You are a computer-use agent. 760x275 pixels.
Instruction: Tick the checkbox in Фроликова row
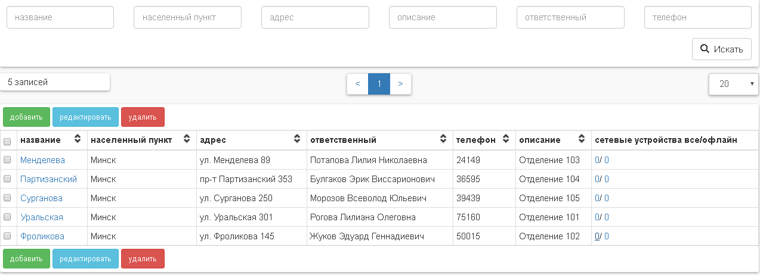coord(8,236)
